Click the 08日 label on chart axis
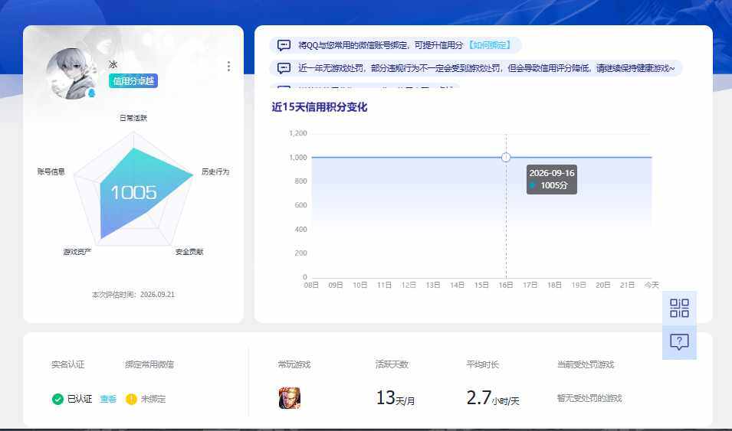 click(x=311, y=285)
